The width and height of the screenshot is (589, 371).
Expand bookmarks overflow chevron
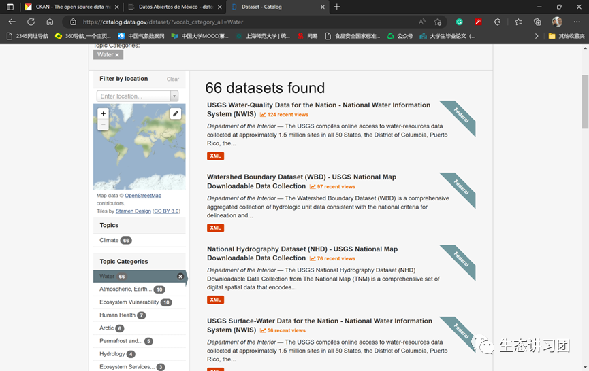[537, 36]
